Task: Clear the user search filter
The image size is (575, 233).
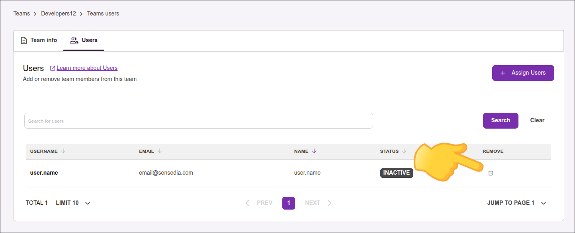Action: click(537, 121)
